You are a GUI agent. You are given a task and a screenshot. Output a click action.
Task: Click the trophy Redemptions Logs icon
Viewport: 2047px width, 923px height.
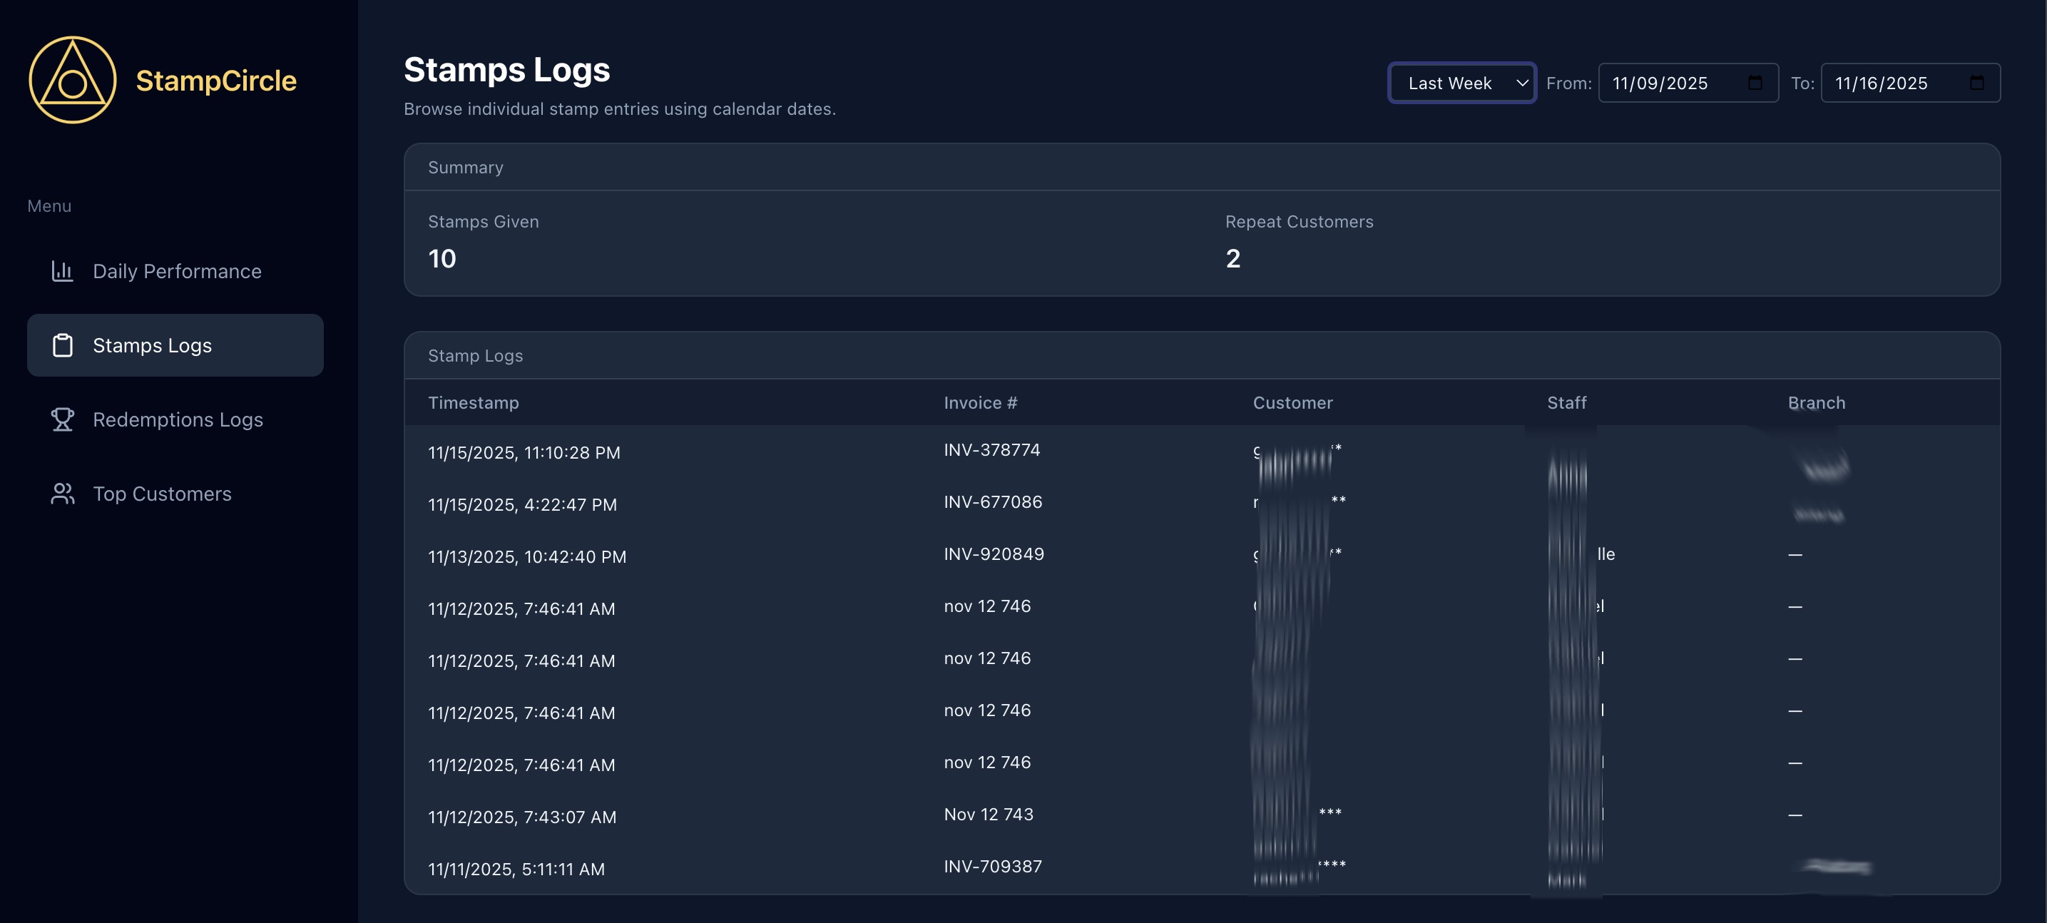[x=62, y=419]
